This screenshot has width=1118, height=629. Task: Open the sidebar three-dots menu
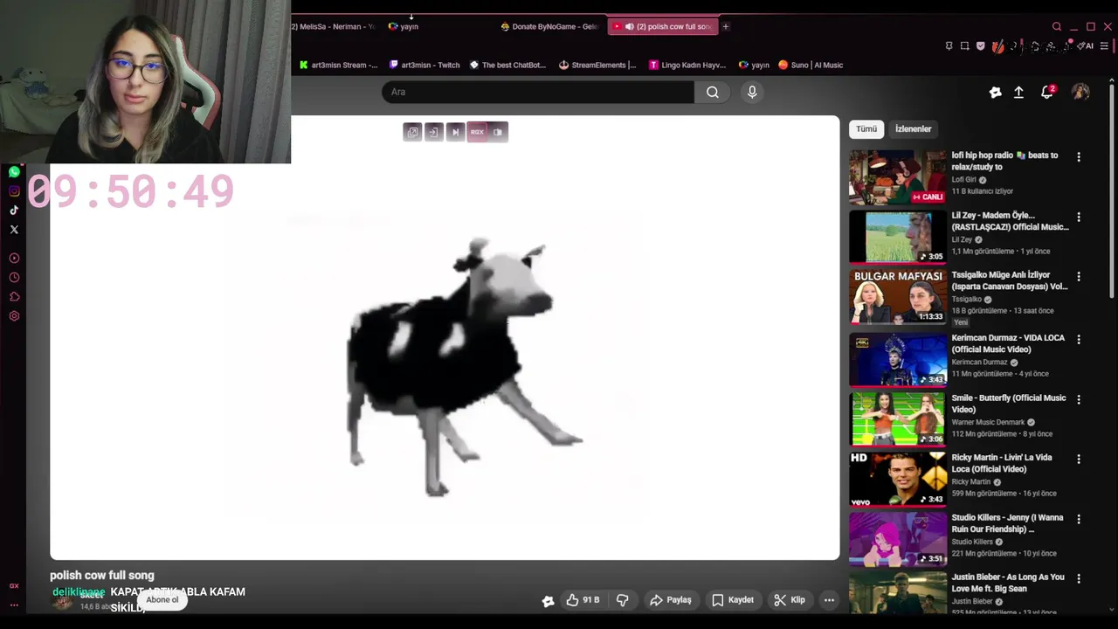tap(14, 605)
